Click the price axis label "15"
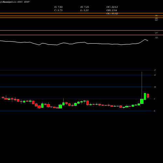This screenshot has height=163, width=163. tap(155, 75)
